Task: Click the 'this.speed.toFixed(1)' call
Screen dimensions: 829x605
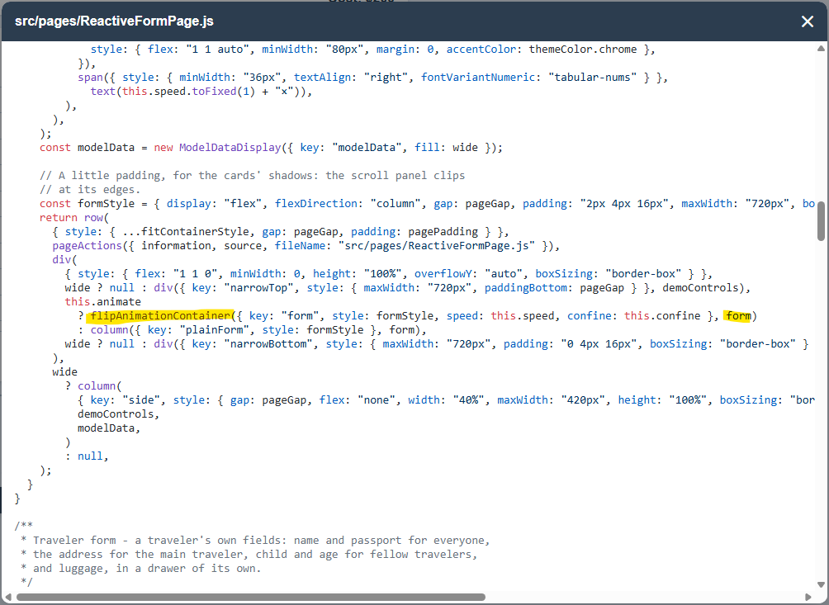Action: point(188,92)
